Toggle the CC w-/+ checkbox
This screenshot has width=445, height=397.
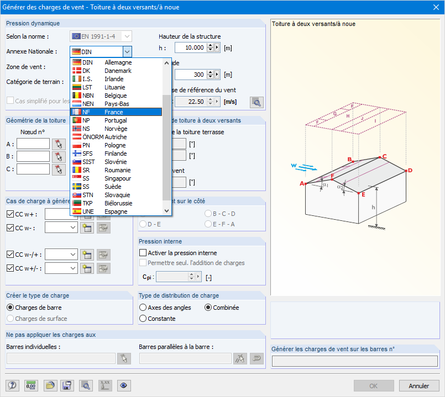[10, 255]
